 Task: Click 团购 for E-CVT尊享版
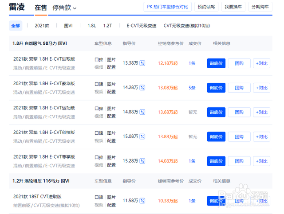tap(239, 161)
